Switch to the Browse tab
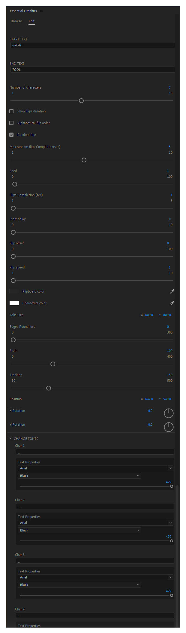Screen dimensions: 186x633 [16, 21]
